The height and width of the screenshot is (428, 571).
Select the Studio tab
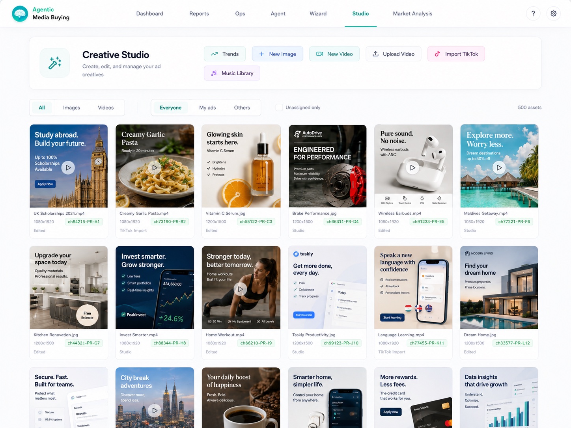coord(360,13)
